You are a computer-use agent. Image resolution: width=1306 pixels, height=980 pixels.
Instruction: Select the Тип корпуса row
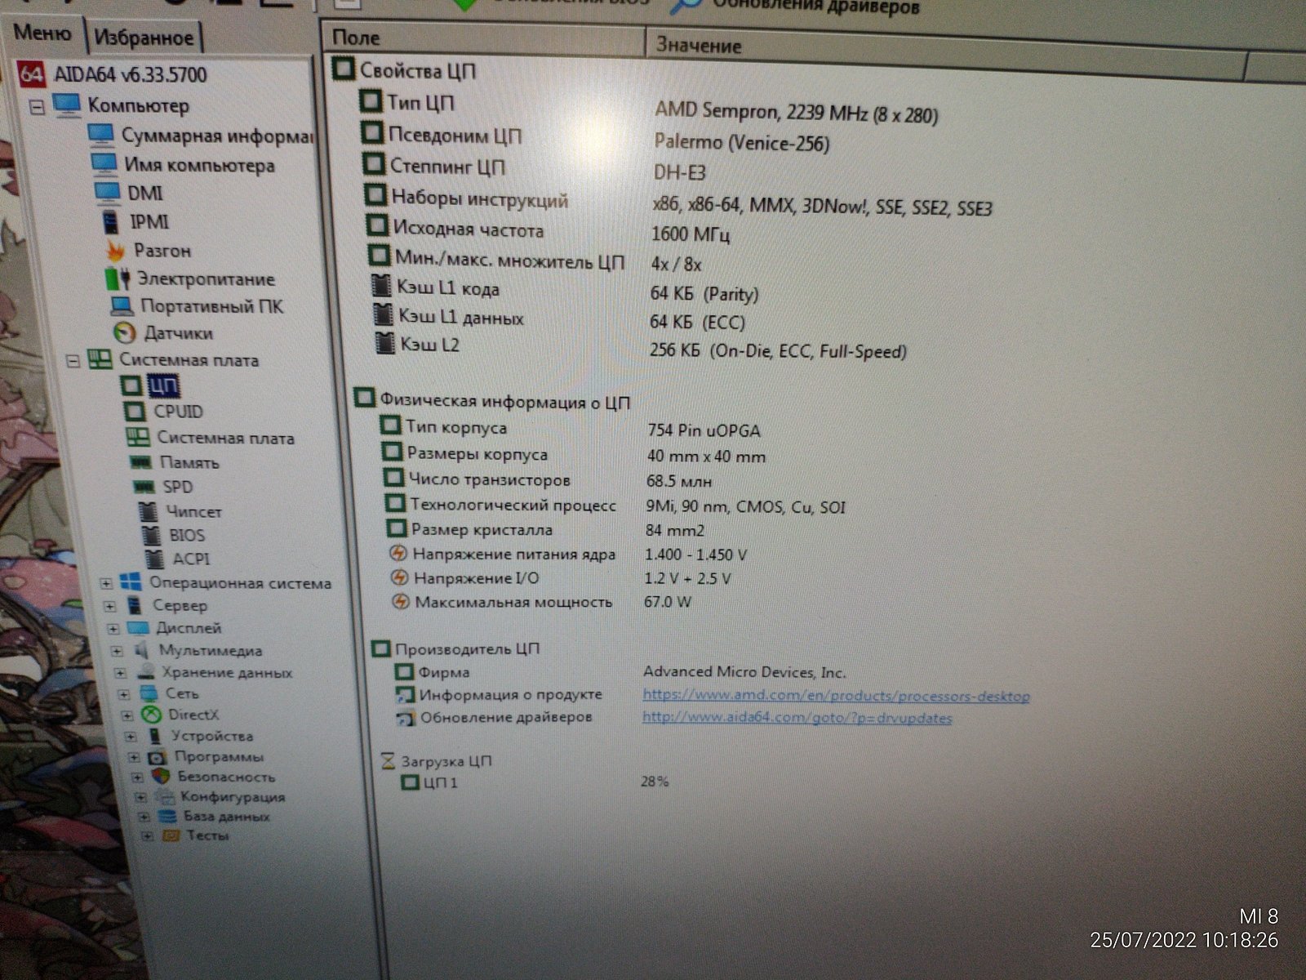point(571,428)
